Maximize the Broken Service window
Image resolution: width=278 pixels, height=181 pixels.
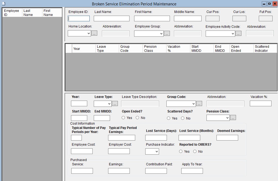tap(269, 4)
